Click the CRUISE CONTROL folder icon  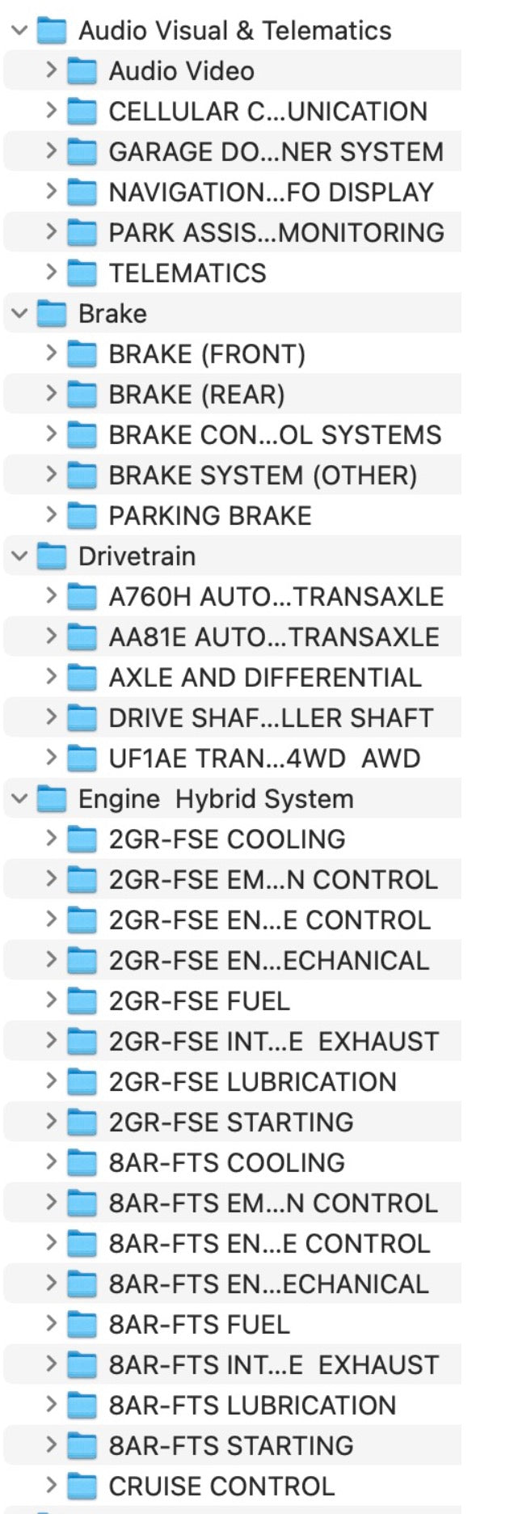pyautogui.click(x=82, y=1487)
